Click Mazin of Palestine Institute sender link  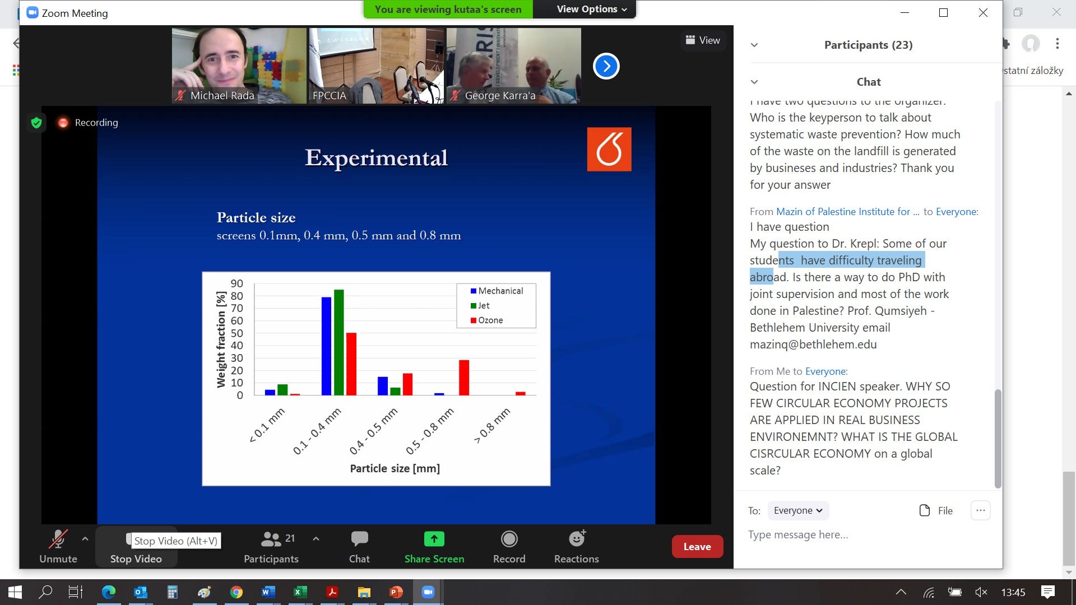coord(847,212)
